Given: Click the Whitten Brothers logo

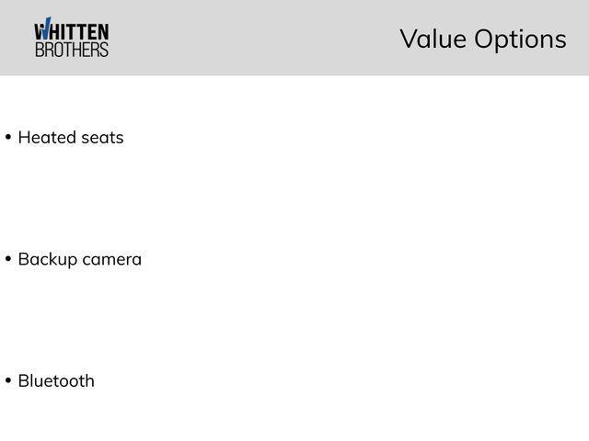Looking at the screenshot, I should click(71, 39).
